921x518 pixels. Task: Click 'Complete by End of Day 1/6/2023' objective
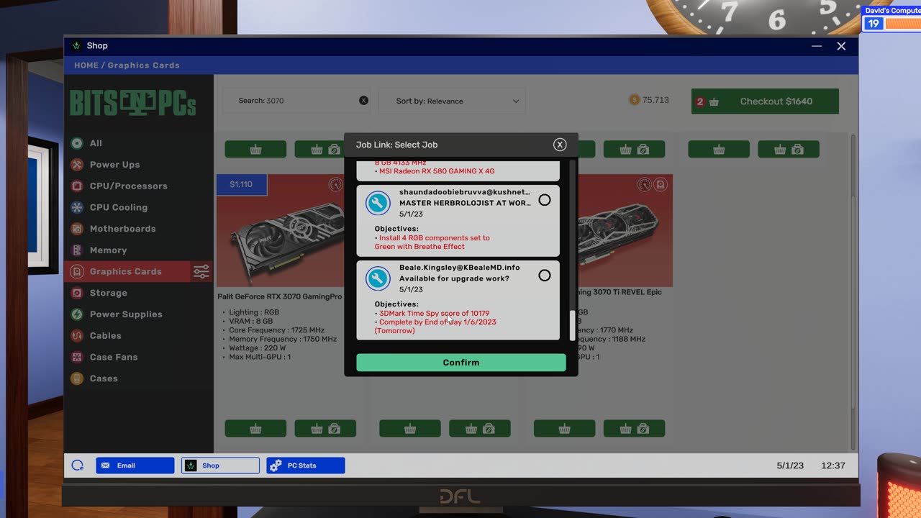(435, 327)
